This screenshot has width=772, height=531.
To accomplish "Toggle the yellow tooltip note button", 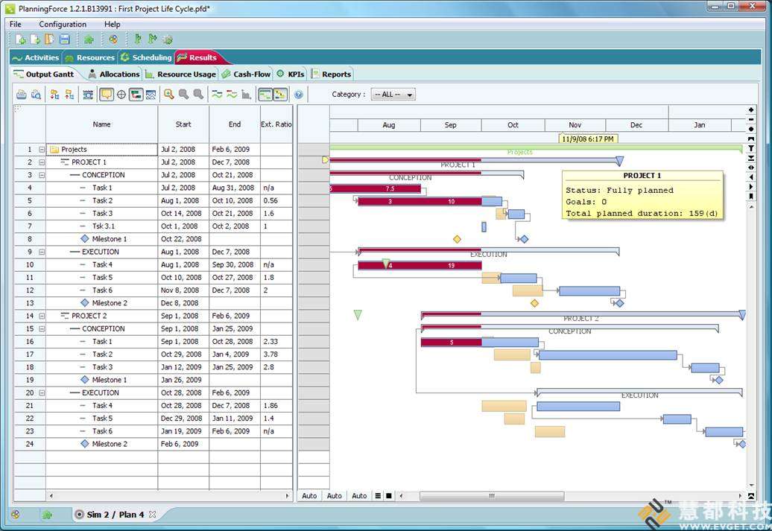I will pos(107,95).
